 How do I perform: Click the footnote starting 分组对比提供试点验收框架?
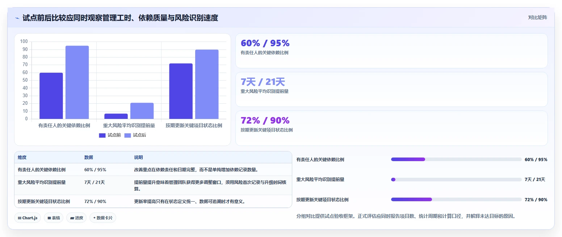click(406, 216)
